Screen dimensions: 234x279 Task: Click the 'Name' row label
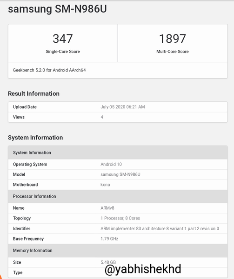point(19,208)
